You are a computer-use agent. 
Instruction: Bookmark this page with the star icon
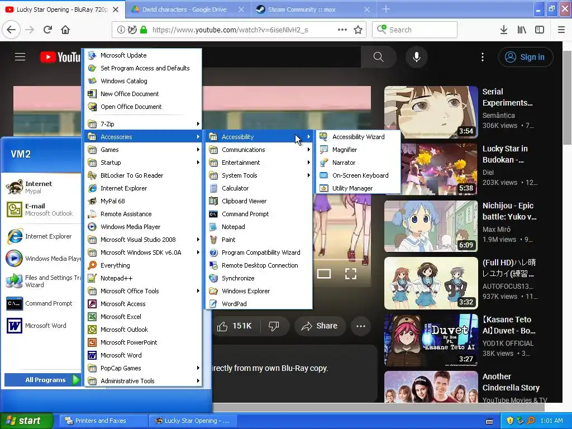[358, 30]
